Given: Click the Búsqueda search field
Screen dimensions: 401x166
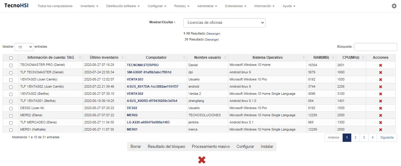Looking at the screenshot, I should [375, 47].
